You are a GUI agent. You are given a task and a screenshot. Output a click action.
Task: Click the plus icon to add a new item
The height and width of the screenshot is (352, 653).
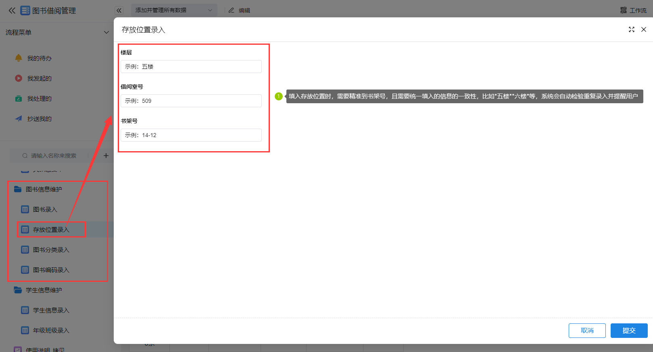tap(106, 156)
